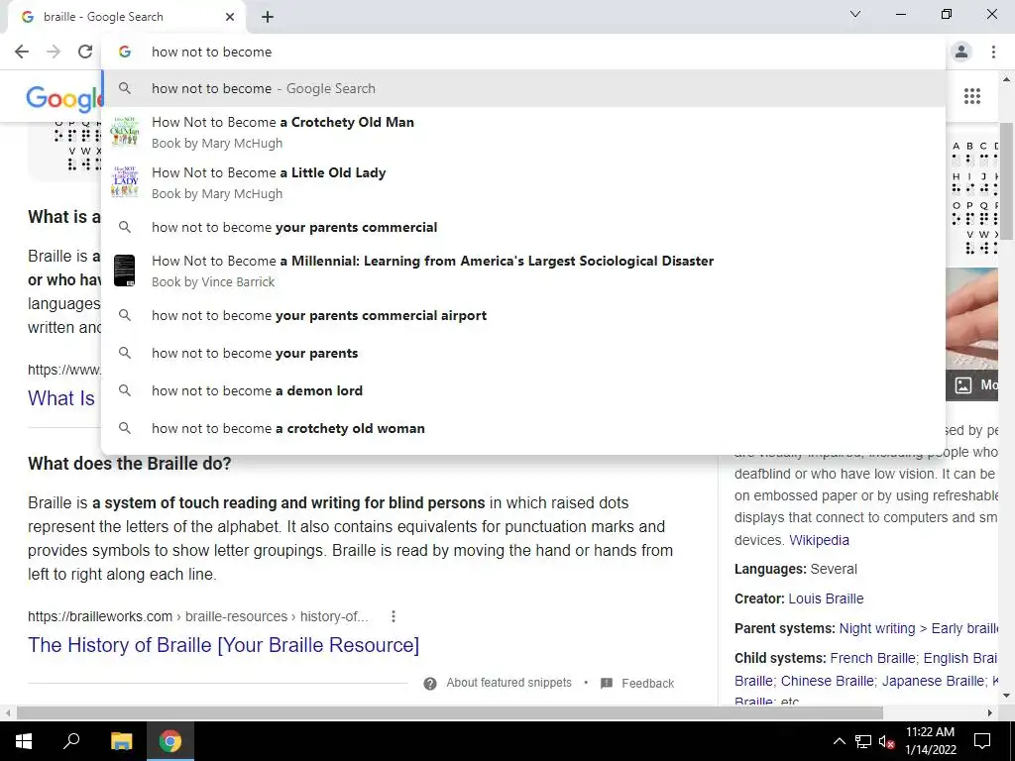Click the scroll down arrow of vertical scrollbar
The width and height of the screenshot is (1015, 761).
point(1006,696)
